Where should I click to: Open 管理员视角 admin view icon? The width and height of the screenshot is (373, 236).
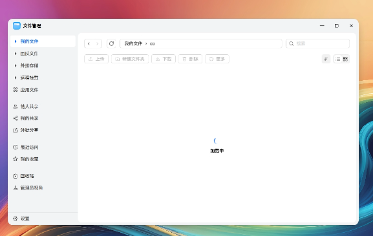tap(16, 188)
